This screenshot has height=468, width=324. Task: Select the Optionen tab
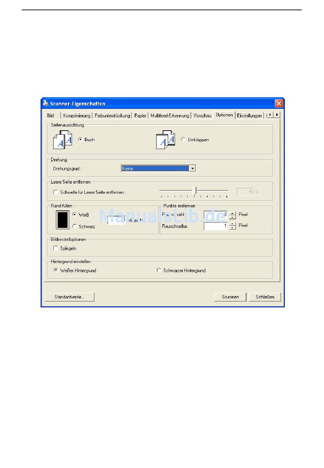tap(224, 115)
